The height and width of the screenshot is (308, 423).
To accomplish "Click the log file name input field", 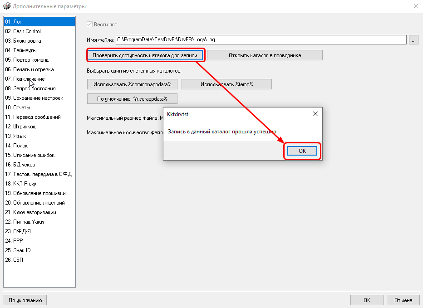I will pyautogui.click(x=261, y=39).
